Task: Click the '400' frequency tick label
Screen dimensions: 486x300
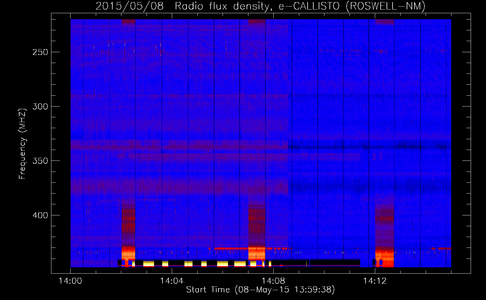Action: (40, 215)
